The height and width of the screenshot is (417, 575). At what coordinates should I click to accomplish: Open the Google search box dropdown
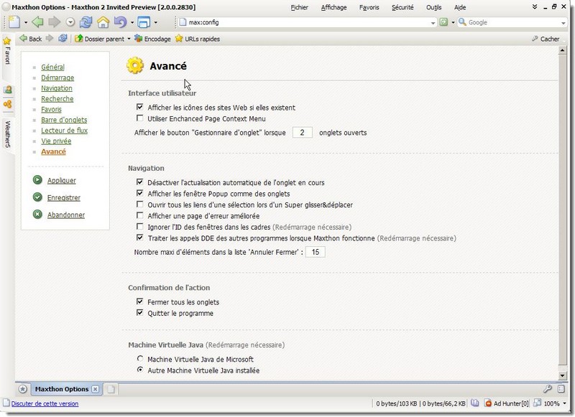click(x=563, y=23)
